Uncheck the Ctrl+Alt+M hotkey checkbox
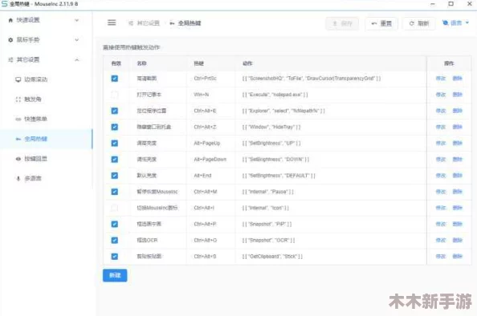 [114, 192]
